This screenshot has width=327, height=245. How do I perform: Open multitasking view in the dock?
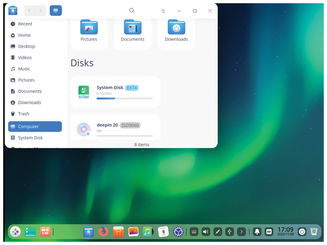coord(45,232)
